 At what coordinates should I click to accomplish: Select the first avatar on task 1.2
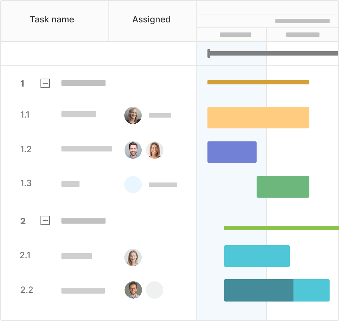coord(133,150)
